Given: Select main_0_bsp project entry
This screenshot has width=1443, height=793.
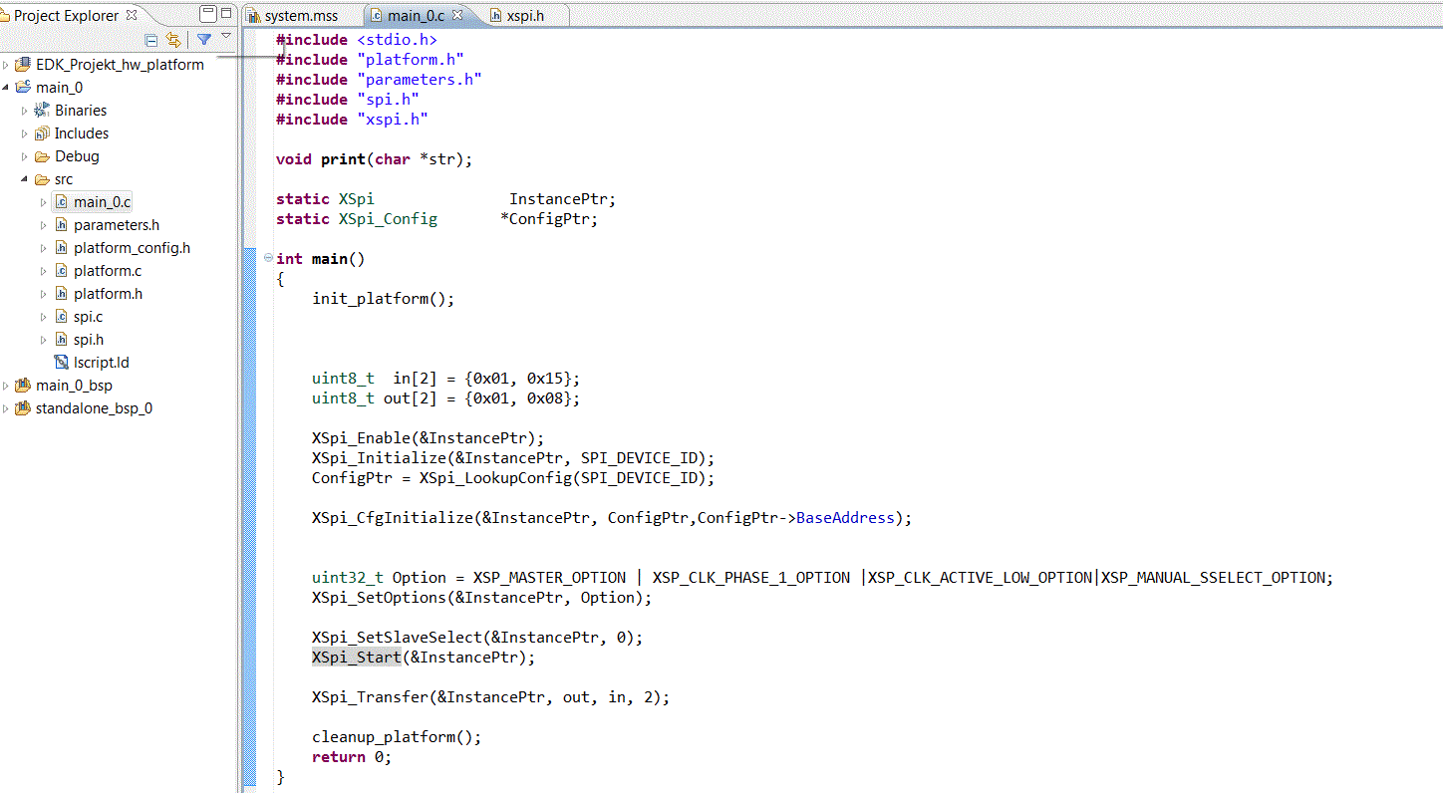Looking at the screenshot, I should 74,386.
